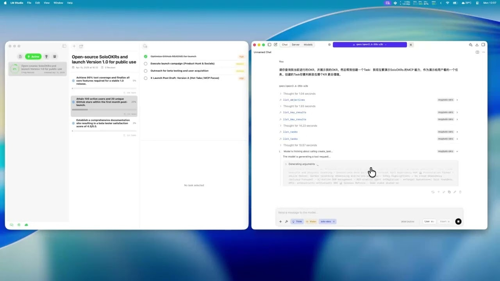The width and height of the screenshot is (500, 281).
Task: Toggle the SoloOKRs sidebar panel icon
Action: [x=64, y=46]
